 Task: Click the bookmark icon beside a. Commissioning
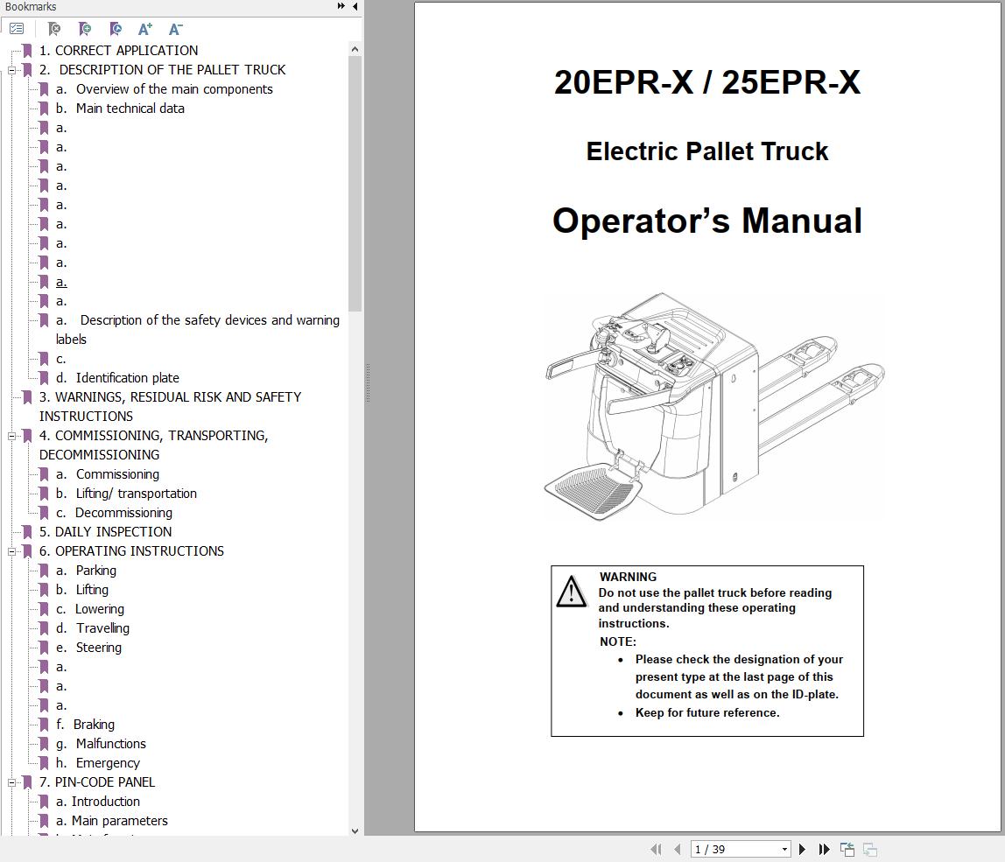click(x=44, y=474)
